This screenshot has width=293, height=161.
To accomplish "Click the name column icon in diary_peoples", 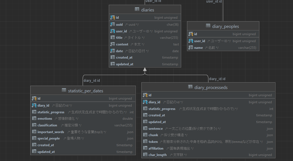I will (x=191, y=48).
